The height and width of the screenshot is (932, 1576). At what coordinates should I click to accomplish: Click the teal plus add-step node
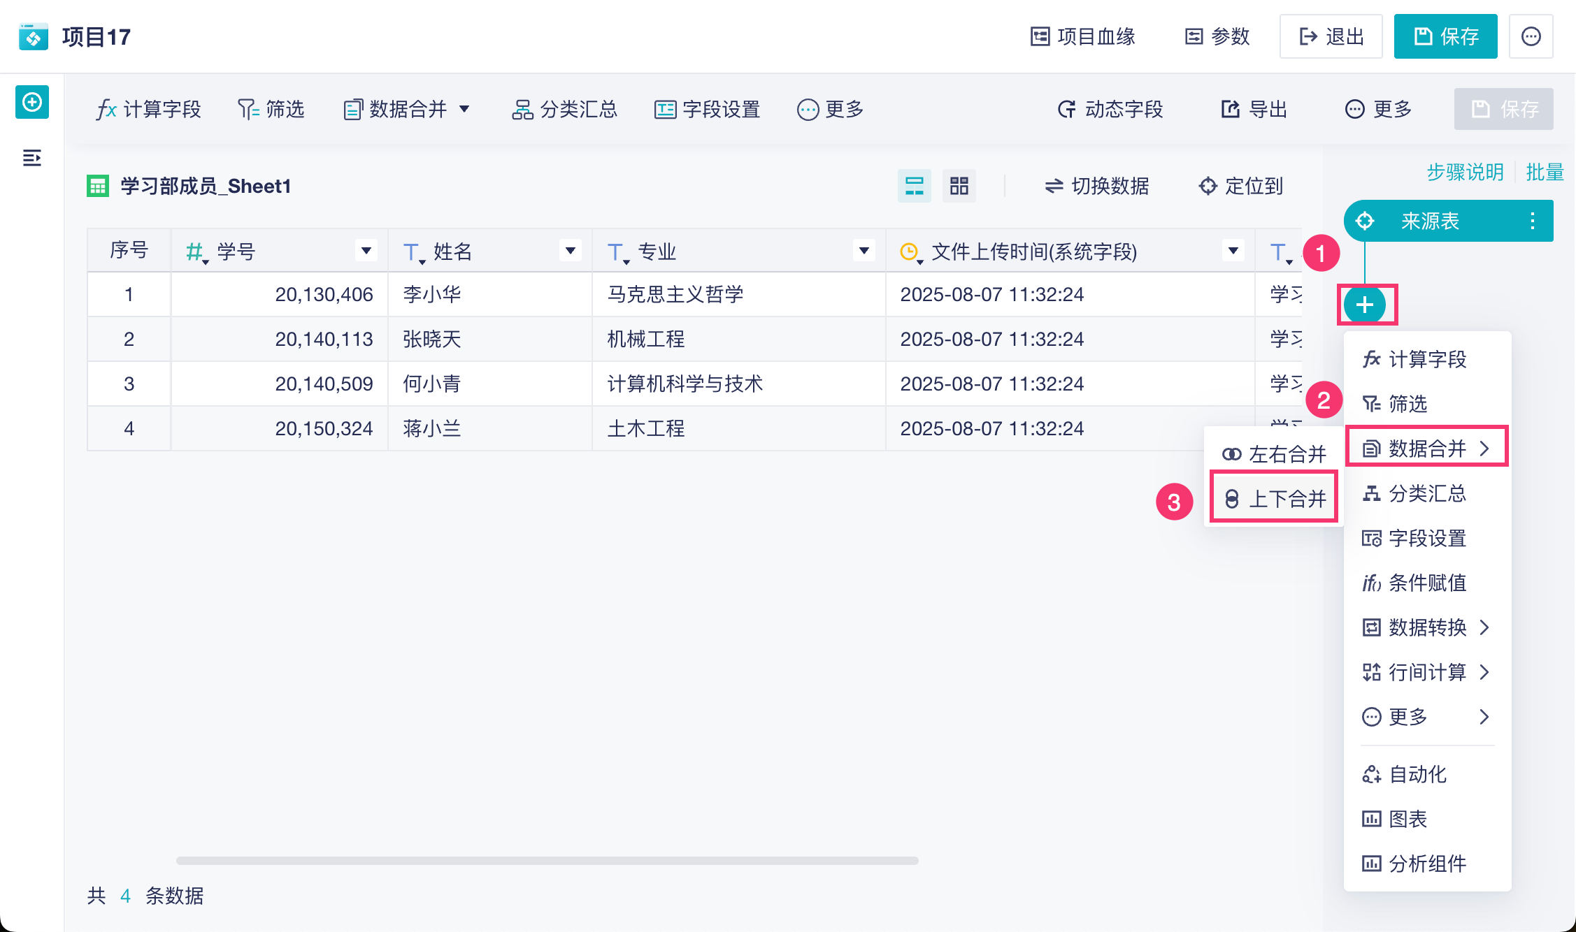(1364, 305)
